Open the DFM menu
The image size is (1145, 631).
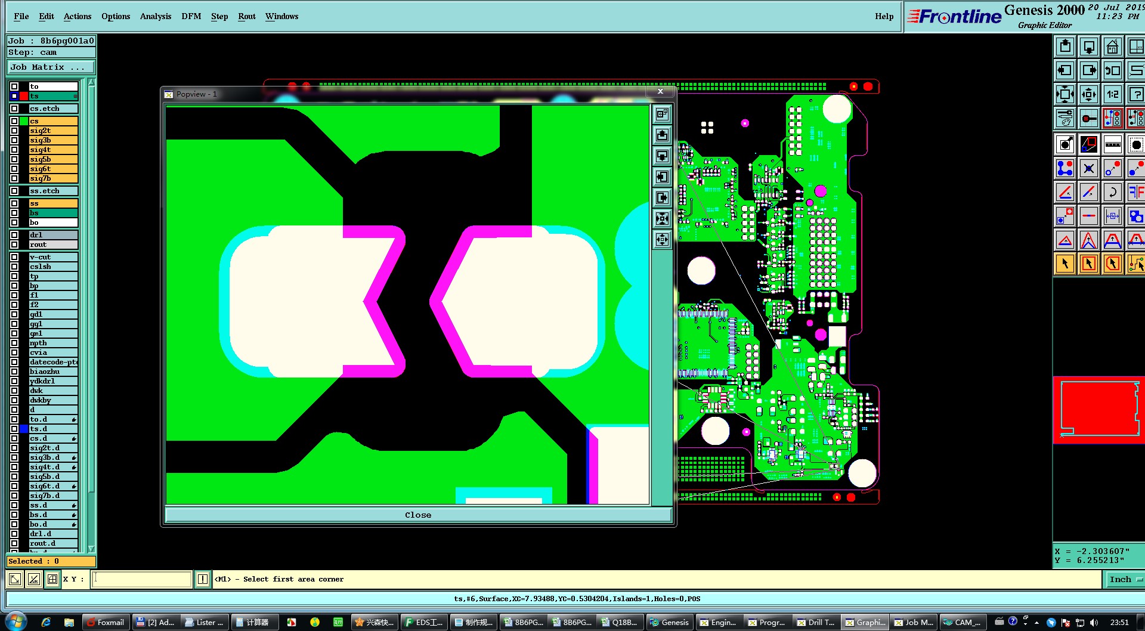point(191,16)
